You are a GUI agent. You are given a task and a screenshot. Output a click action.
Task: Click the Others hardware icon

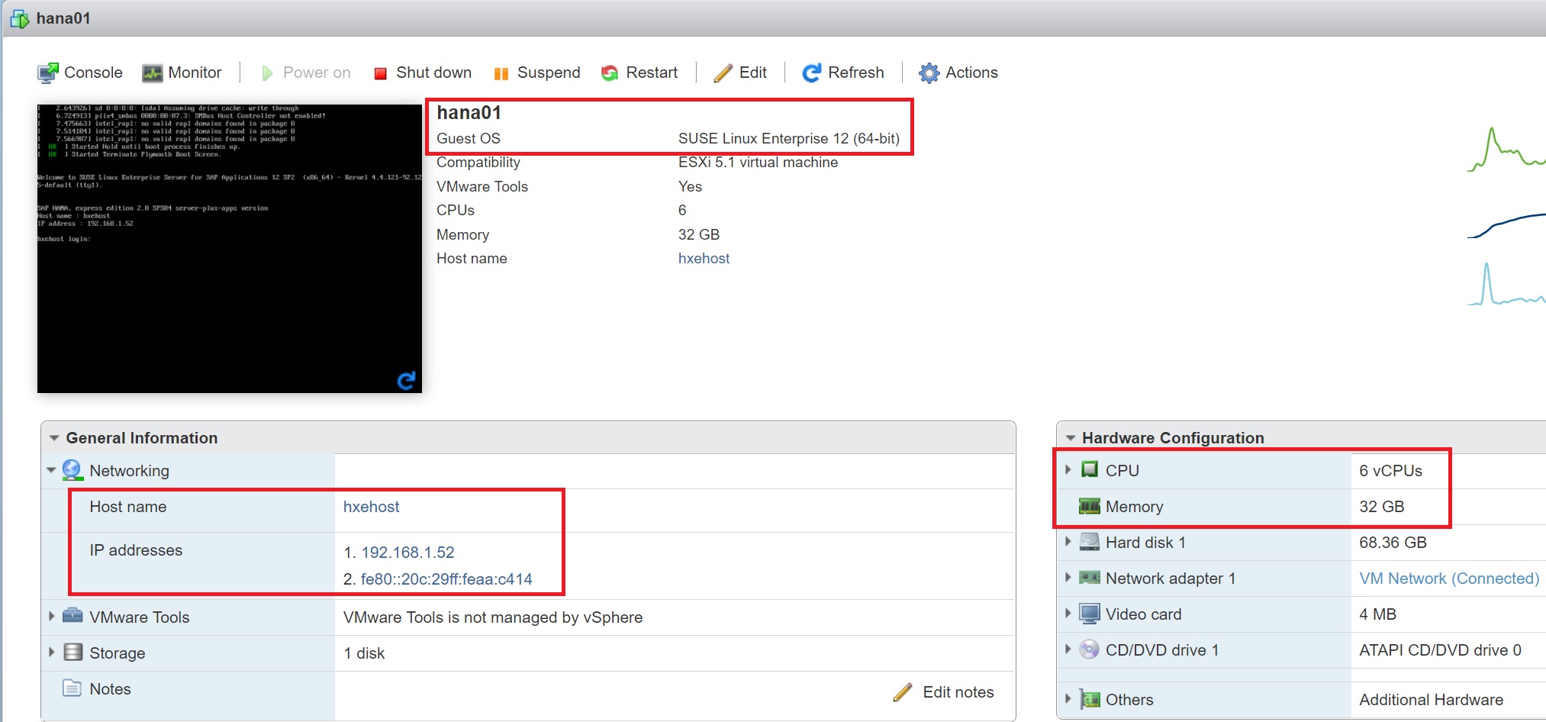pyautogui.click(x=1090, y=699)
